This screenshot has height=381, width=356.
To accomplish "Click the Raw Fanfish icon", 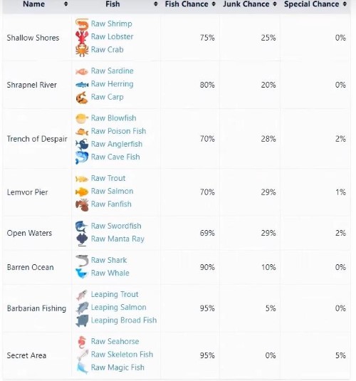I will coord(82,204).
